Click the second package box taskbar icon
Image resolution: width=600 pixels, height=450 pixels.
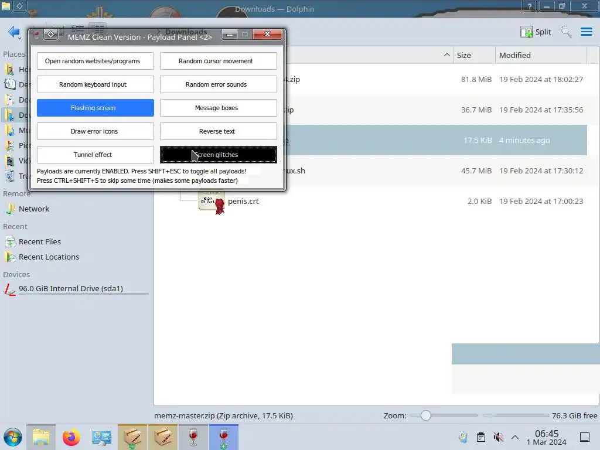click(x=163, y=437)
